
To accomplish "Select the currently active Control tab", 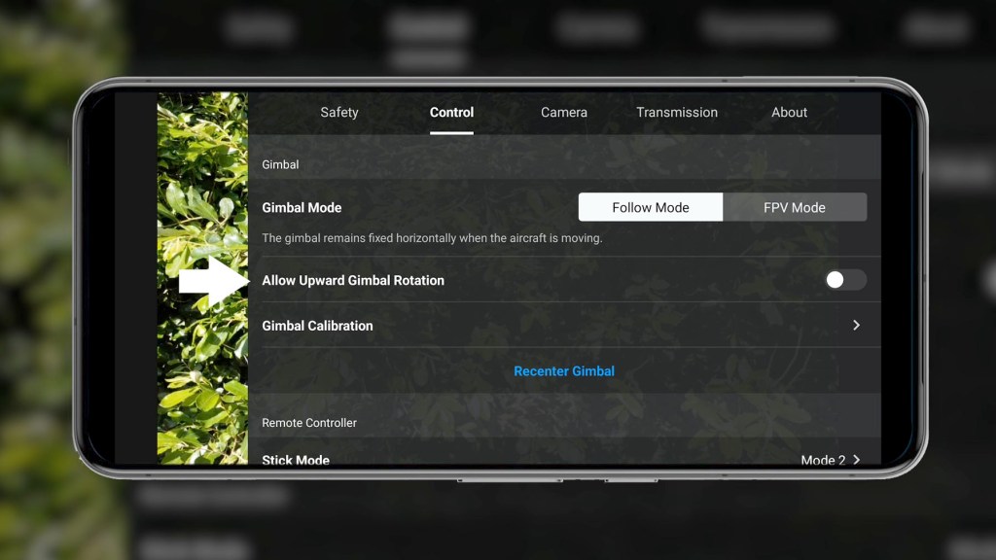I will coord(451,112).
